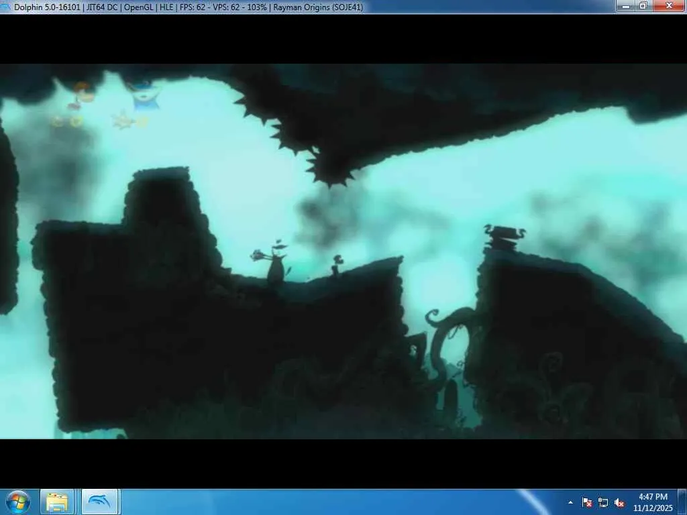The height and width of the screenshot is (515, 687).
Task: Show hidden system tray icons arrow
Action: (x=570, y=502)
